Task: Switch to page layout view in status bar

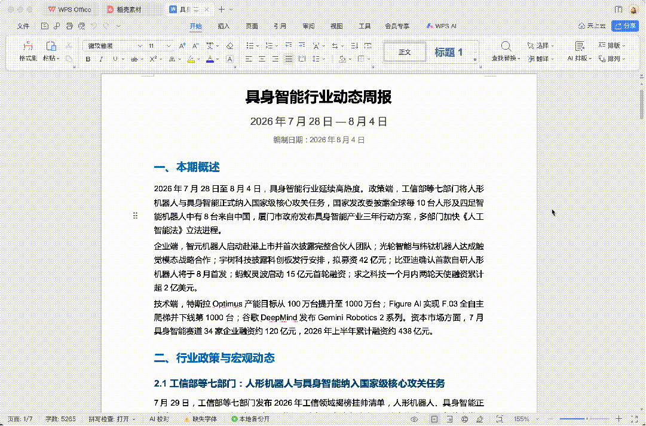Action: pyautogui.click(x=434, y=419)
